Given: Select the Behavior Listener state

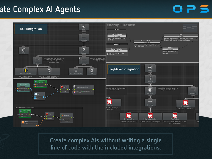Looking at the screenshot, I should coord(147,43).
